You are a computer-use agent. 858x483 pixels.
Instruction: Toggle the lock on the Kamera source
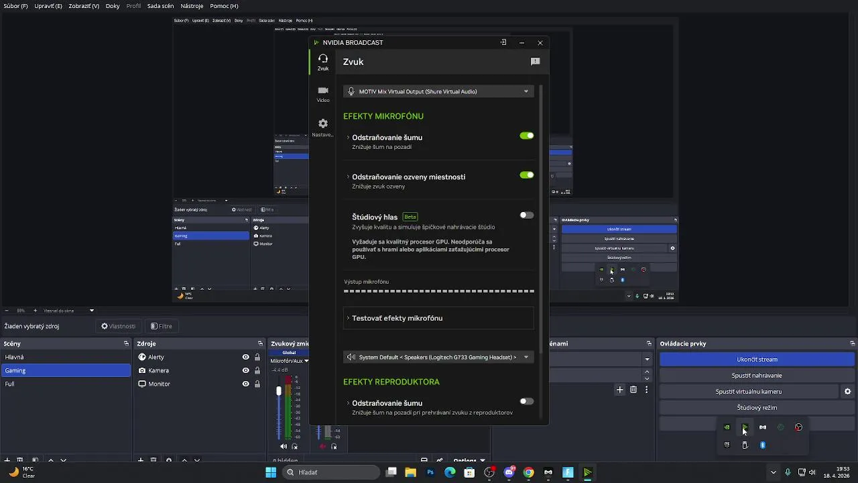tap(257, 370)
